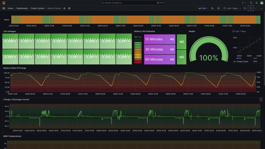The height and width of the screenshot is (149, 265).
Task: Star the Battery Status dashboard
Action: 64,8
